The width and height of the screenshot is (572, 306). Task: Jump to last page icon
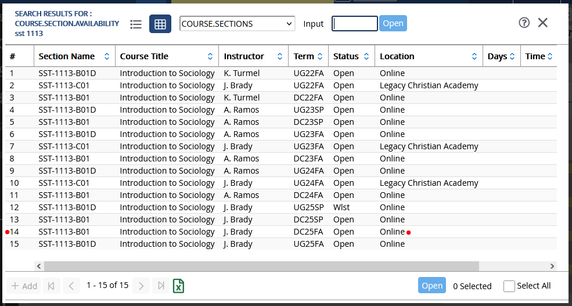(161, 286)
